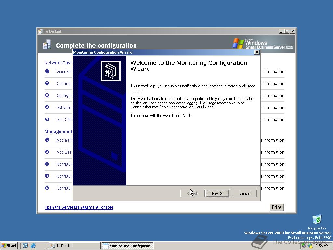Minimize the To Do List window

tap(281, 31)
